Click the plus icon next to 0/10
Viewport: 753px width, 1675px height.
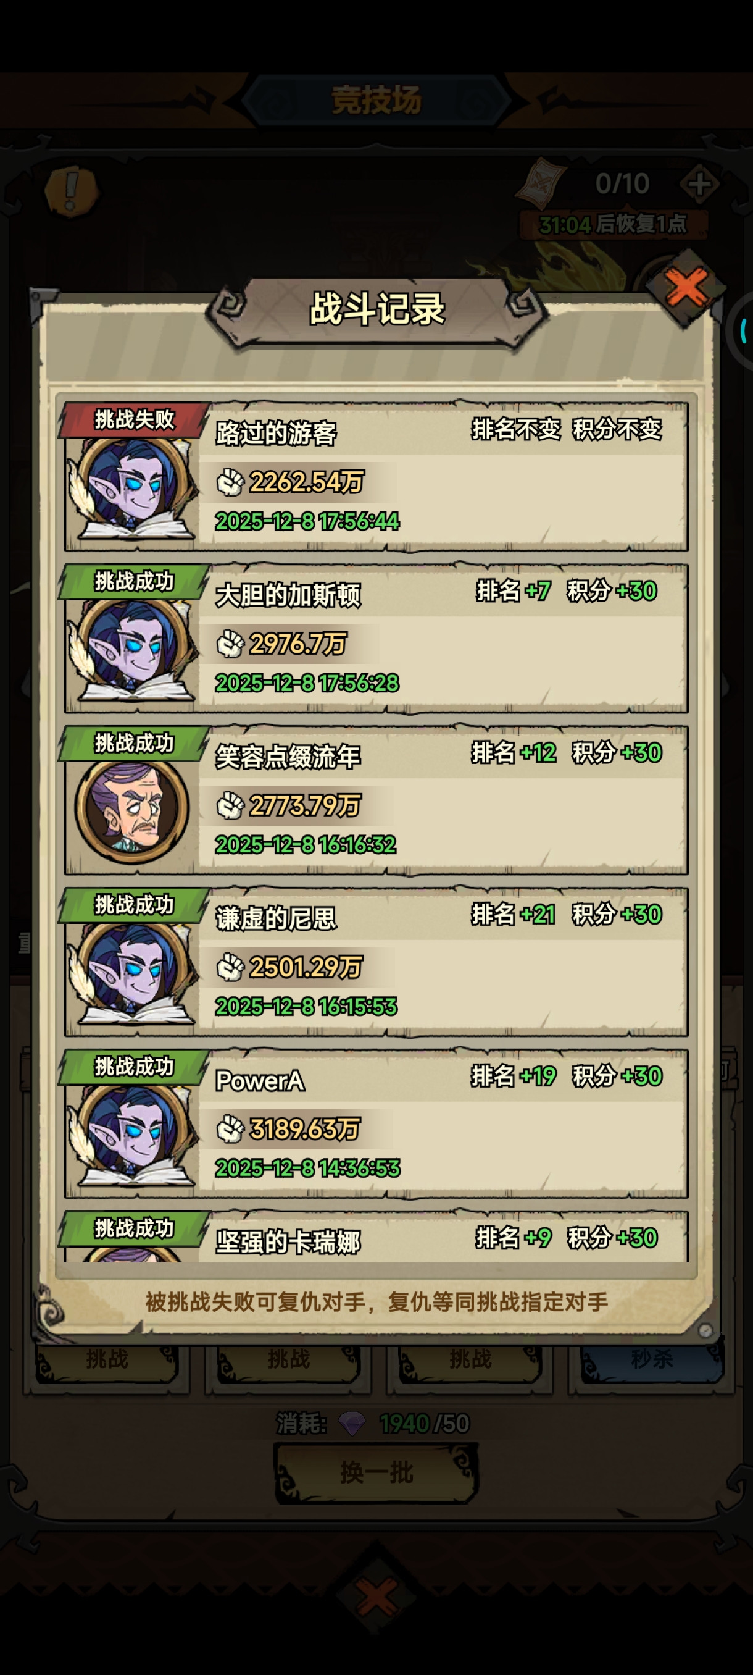(x=699, y=184)
